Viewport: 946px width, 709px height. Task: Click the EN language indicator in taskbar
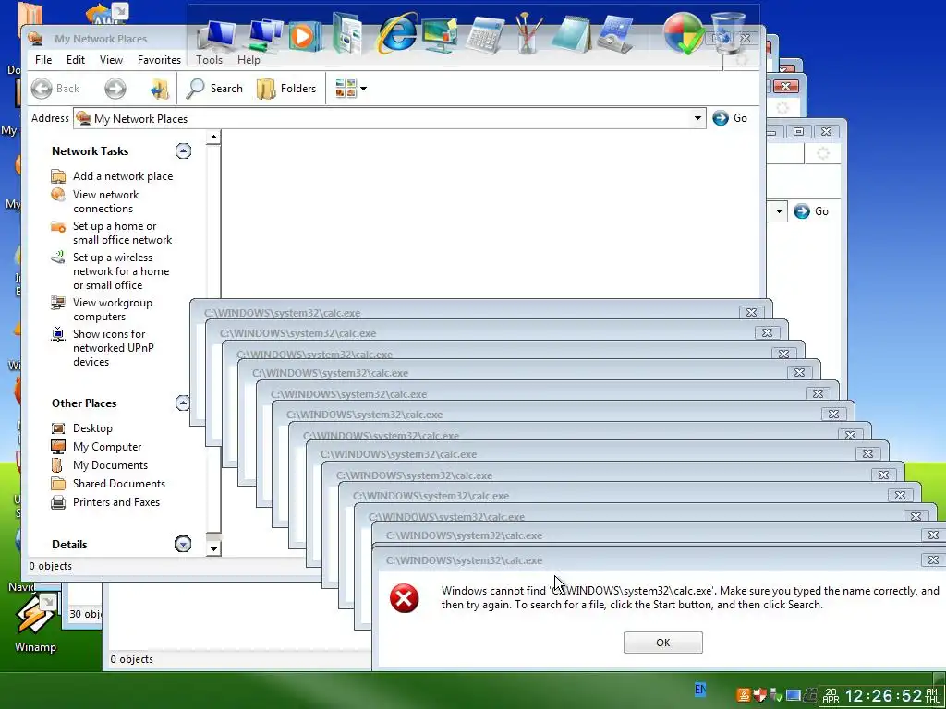click(x=700, y=689)
